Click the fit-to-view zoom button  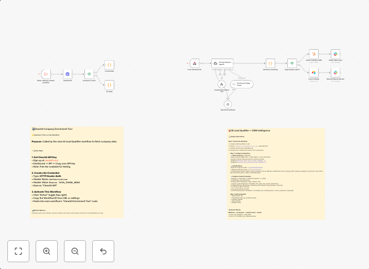(18, 251)
